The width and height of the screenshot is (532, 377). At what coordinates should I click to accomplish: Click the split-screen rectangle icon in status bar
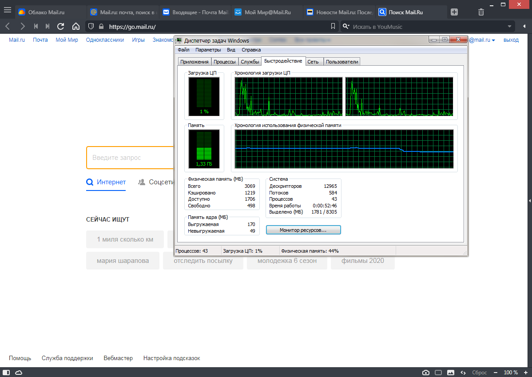(x=438, y=373)
